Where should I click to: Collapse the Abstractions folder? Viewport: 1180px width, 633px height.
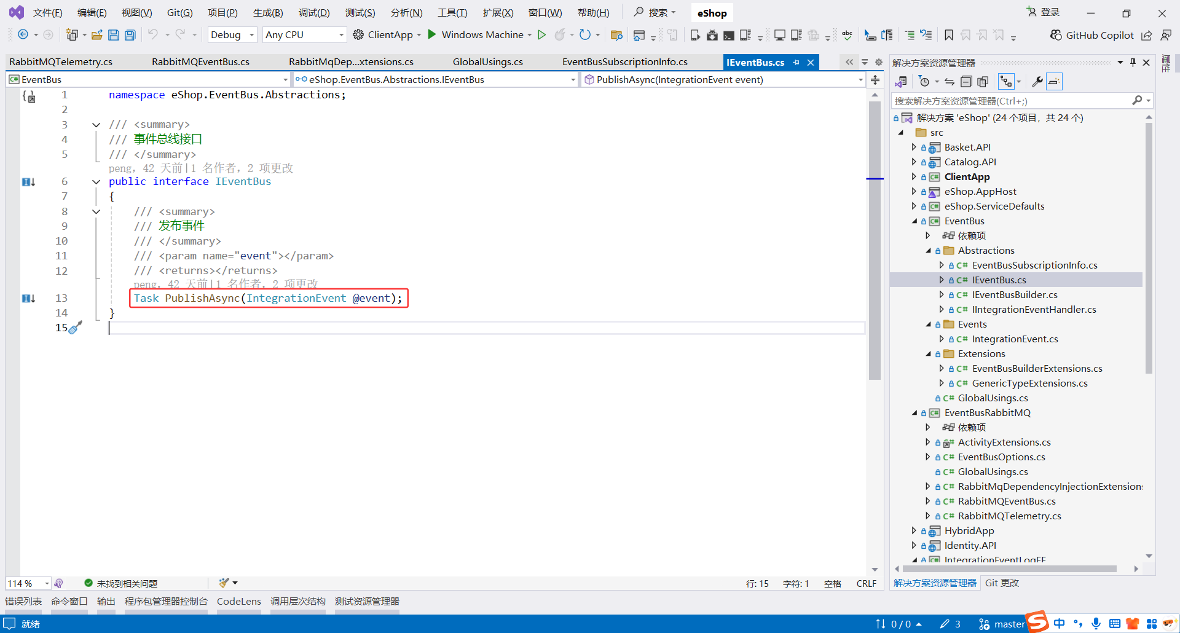(929, 251)
